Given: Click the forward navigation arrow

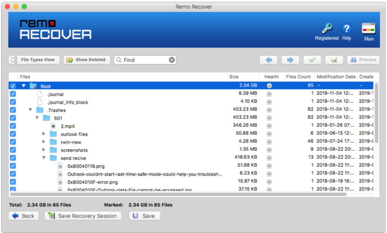Looking at the screenshot, I should 290,60.
